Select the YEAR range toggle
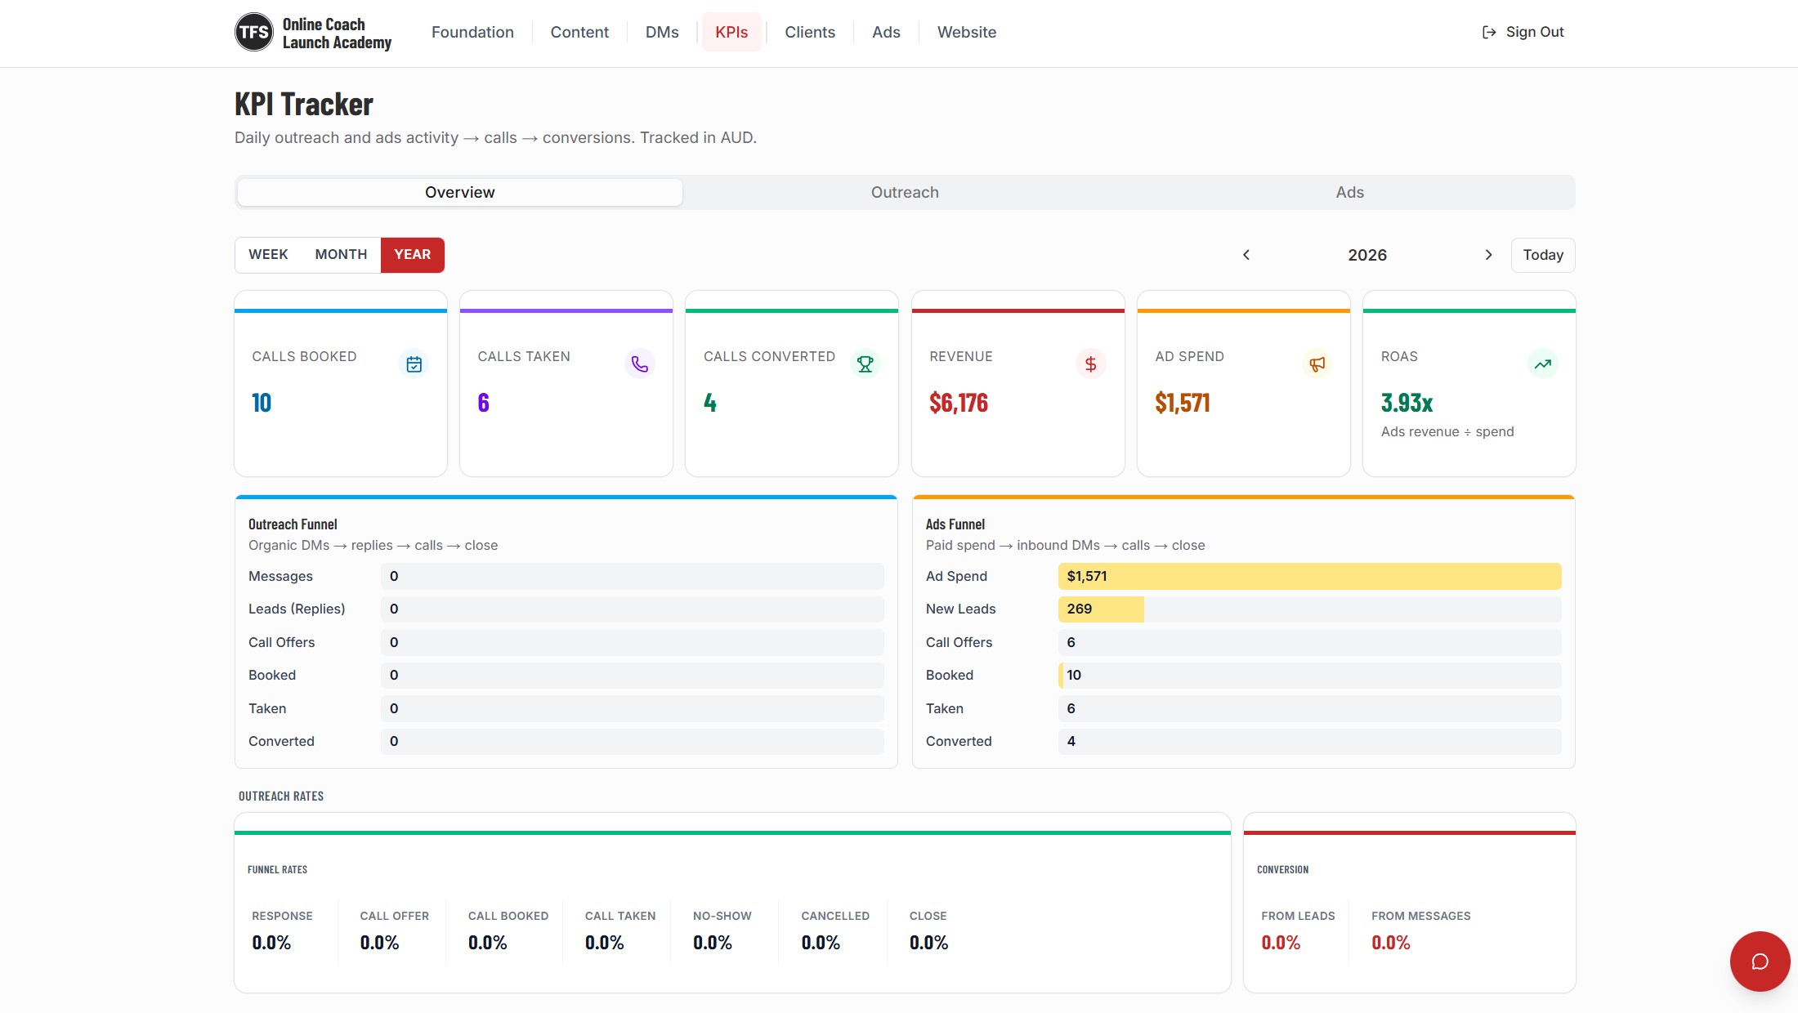 412,255
